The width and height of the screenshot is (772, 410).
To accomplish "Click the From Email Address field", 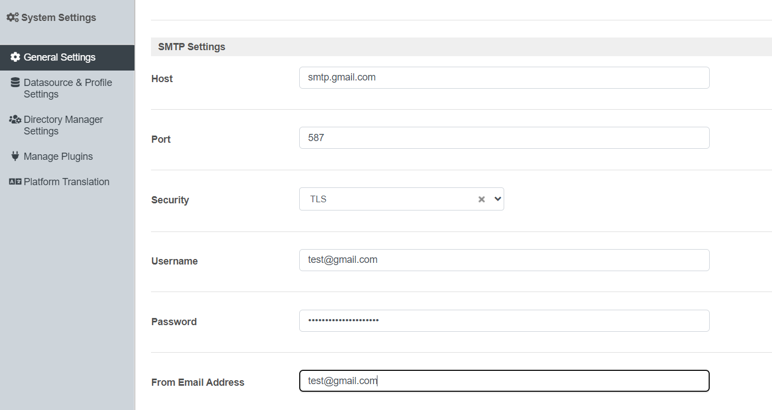I will click(504, 381).
